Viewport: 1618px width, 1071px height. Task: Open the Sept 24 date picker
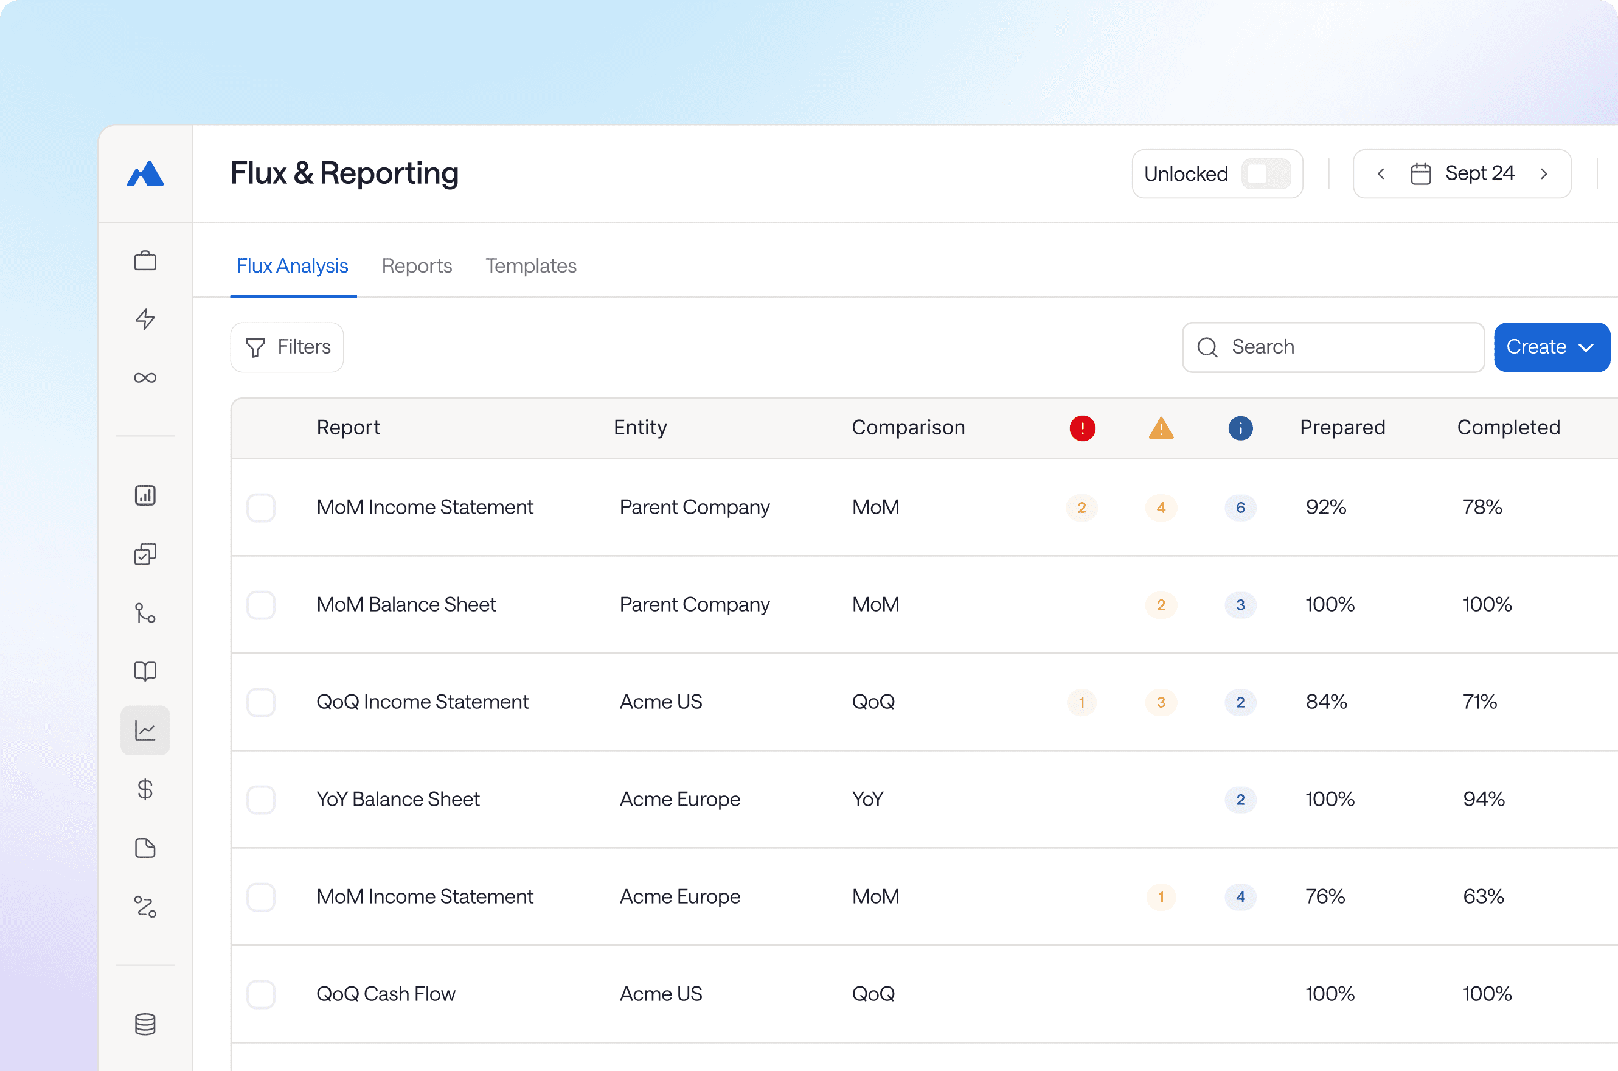pos(1462,174)
